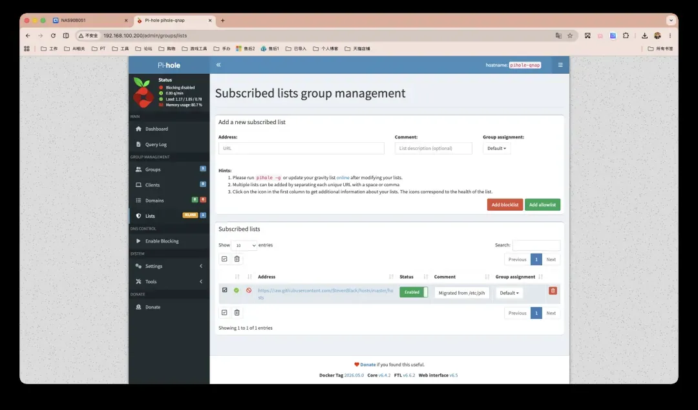Open Group assignment Default dropdown in add form
698x410 pixels.
click(x=496, y=148)
